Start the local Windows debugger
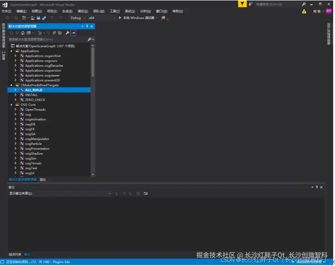335x266 pixels. (x=138, y=18)
